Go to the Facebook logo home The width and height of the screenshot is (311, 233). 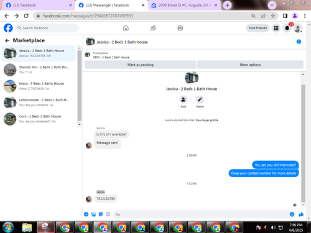[x=8, y=28]
